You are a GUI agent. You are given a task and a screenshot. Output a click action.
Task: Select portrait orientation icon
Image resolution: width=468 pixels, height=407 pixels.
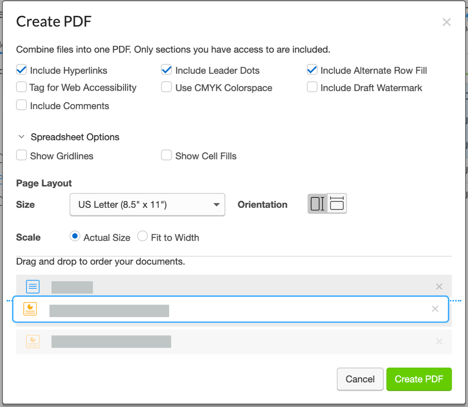(x=317, y=204)
